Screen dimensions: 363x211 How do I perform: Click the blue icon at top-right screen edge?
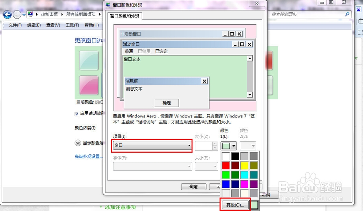pyautogui.click(x=359, y=10)
